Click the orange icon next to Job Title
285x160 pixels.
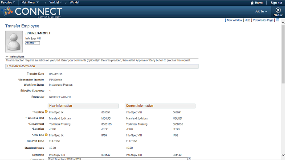pyautogui.click(x=46, y=135)
